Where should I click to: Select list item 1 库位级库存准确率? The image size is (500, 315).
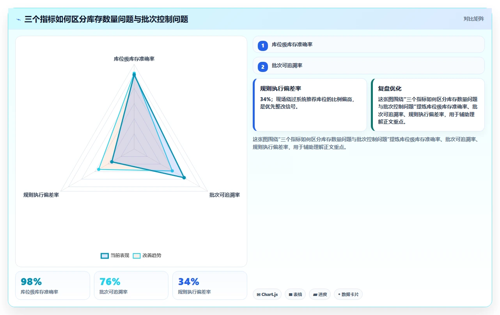point(369,44)
